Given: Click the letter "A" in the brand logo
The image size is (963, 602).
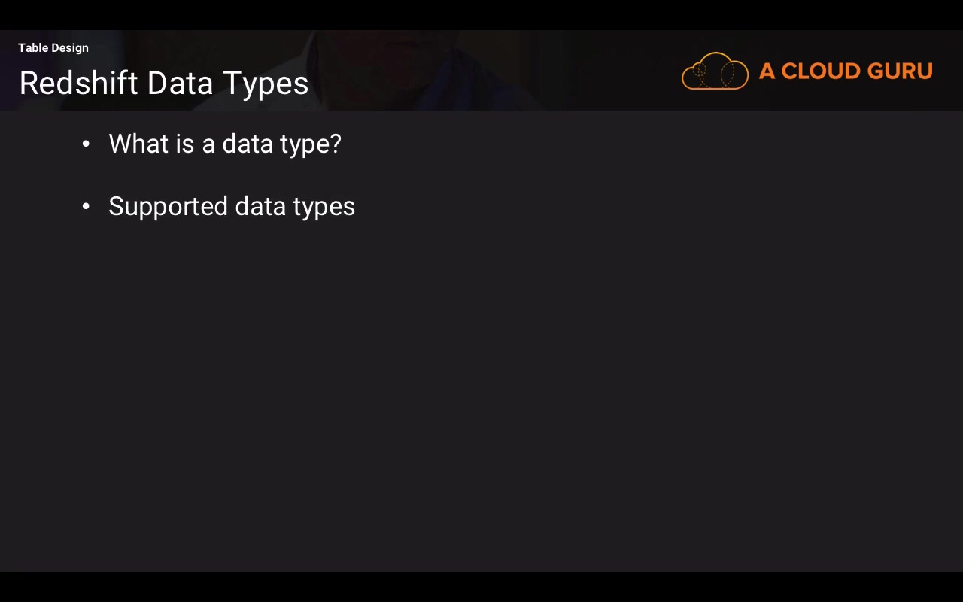Looking at the screenshot, I should click(767, 71).
